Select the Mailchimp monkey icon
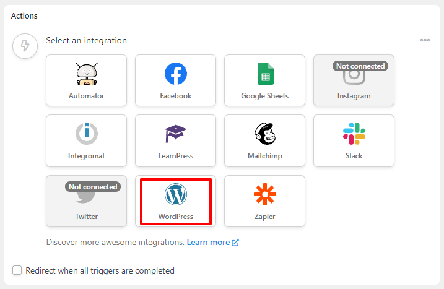 point(265,134)
